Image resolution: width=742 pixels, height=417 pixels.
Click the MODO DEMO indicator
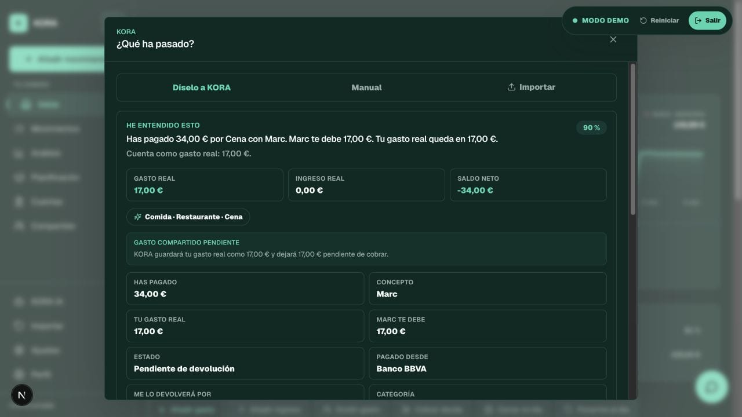coord(601,20)
